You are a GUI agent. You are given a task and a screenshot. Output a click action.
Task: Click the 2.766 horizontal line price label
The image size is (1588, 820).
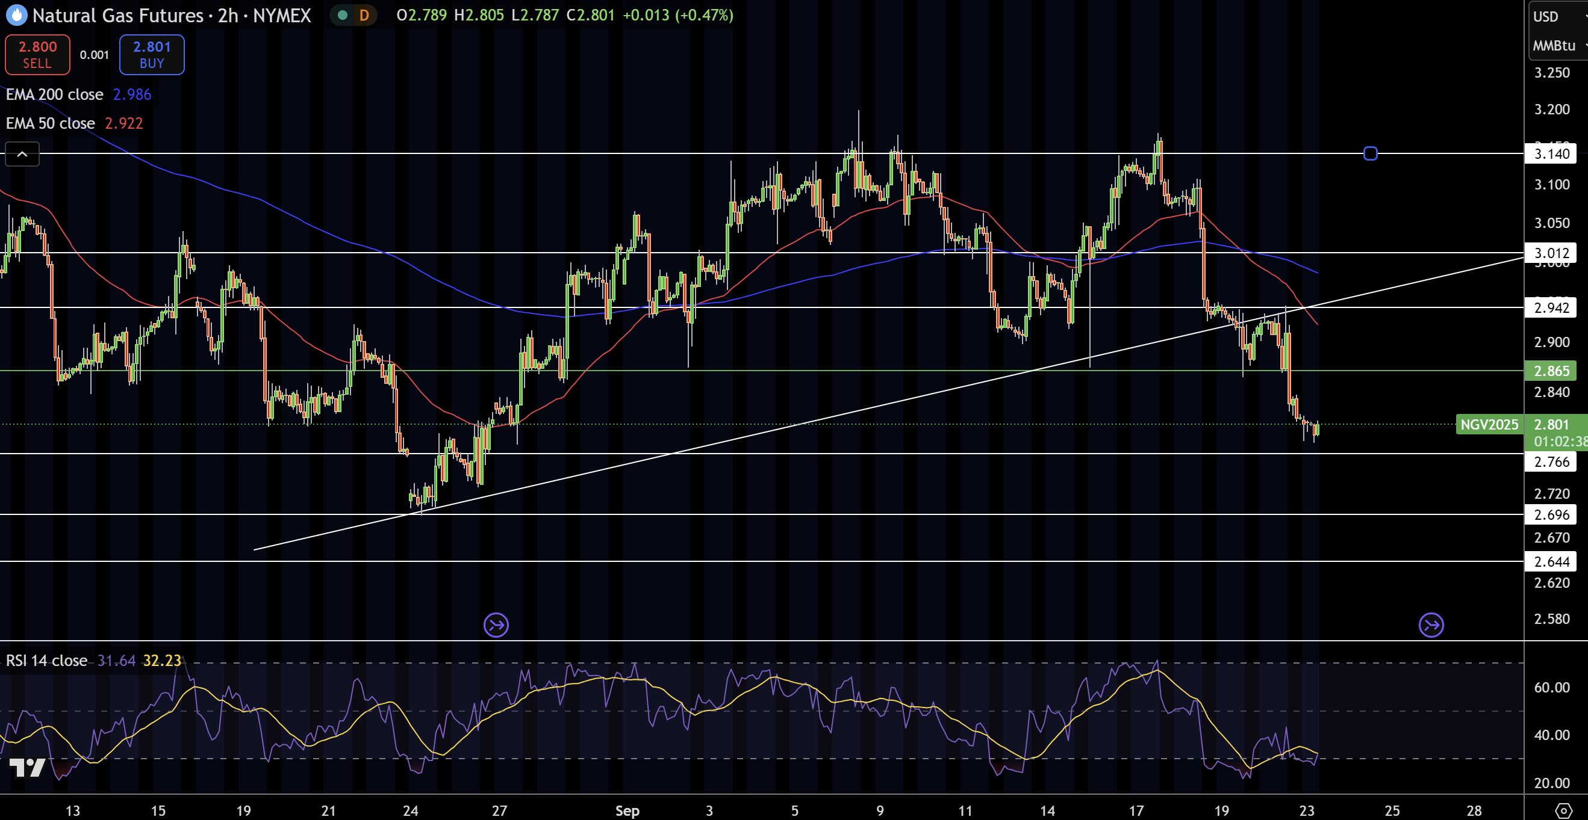pos(1551,461)
